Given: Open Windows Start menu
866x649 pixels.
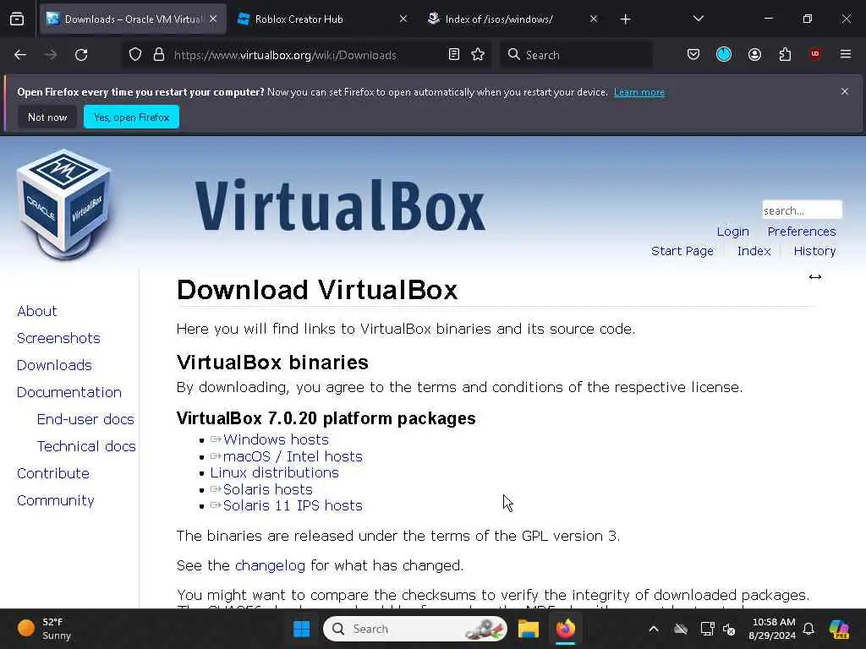Looking at the screenshot, I should (x=302, y=629).
